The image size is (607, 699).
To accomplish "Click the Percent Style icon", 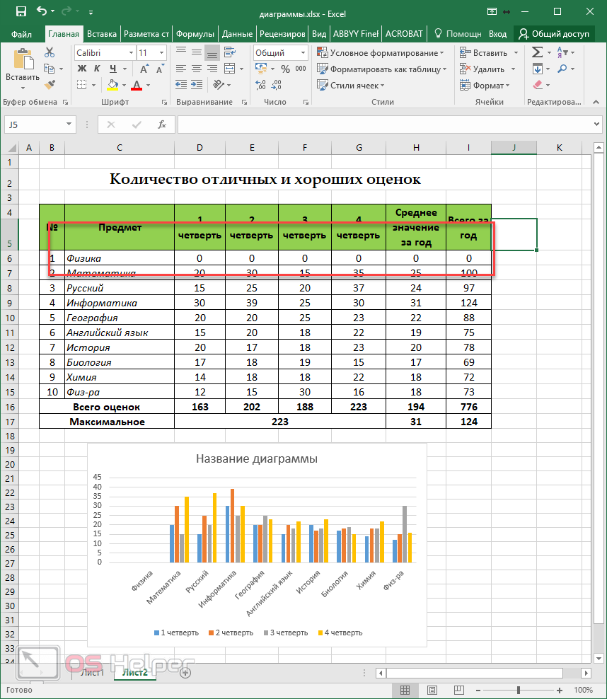I will click(x=285, y=69).
